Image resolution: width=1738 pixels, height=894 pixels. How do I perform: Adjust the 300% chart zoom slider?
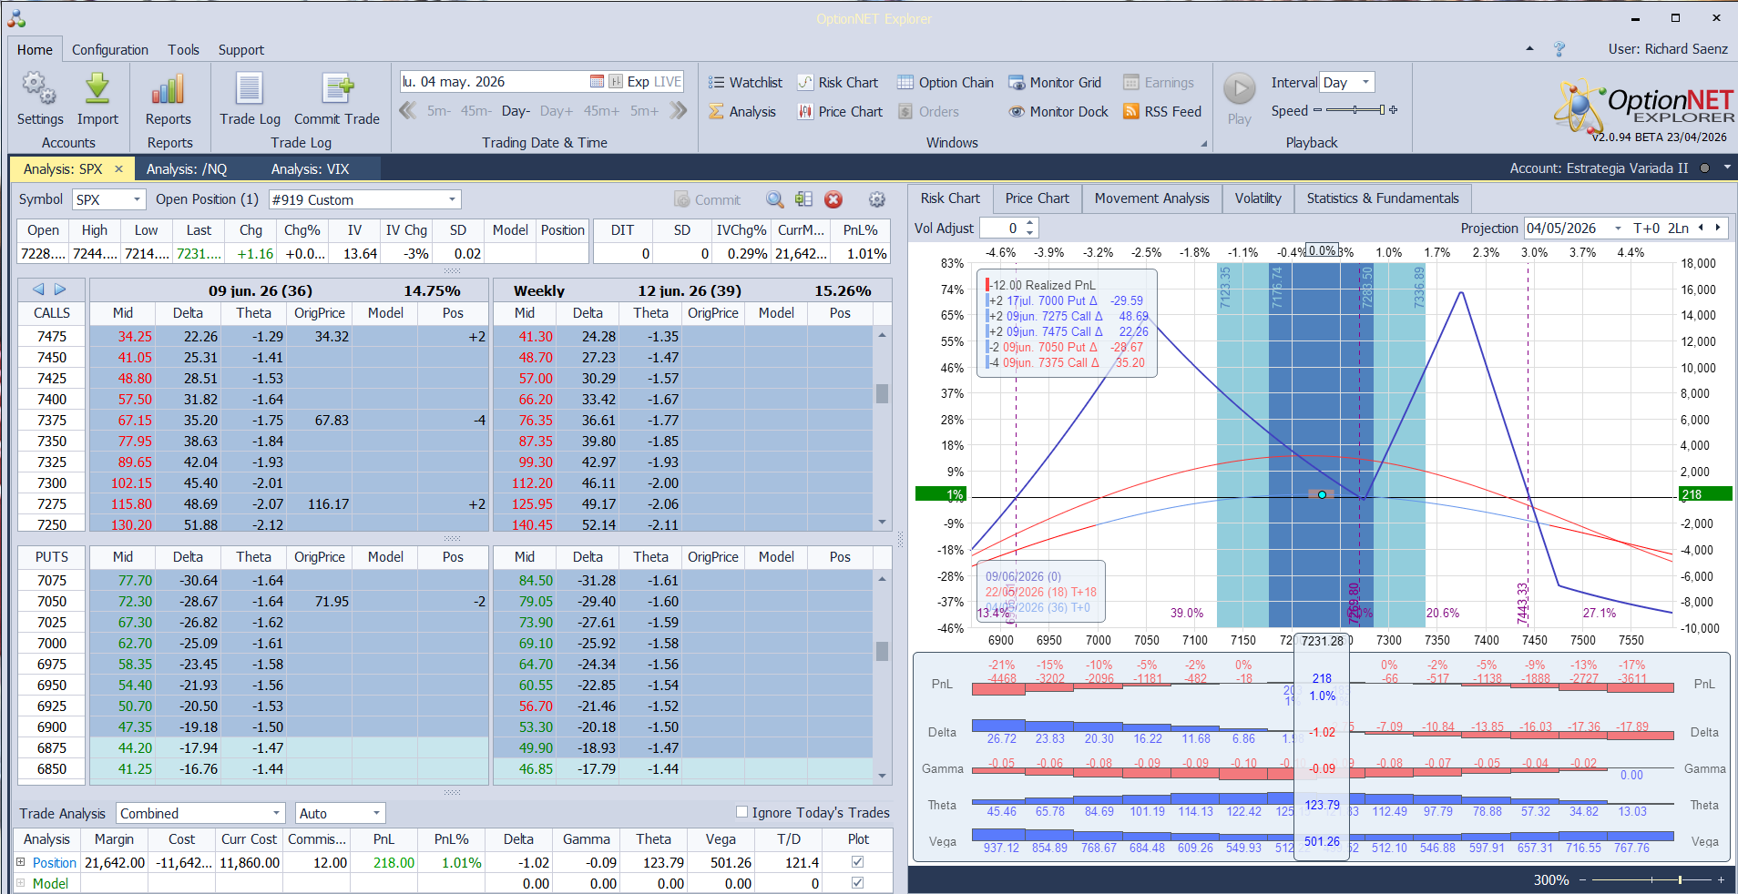click(x=1650, y=879)
